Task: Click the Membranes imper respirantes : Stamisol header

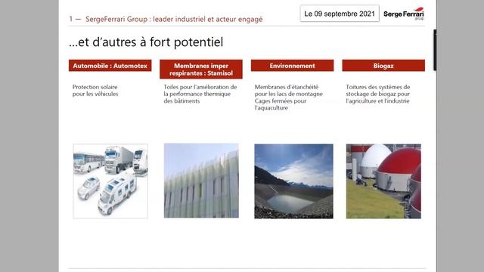Action: [x=201, y=70]
